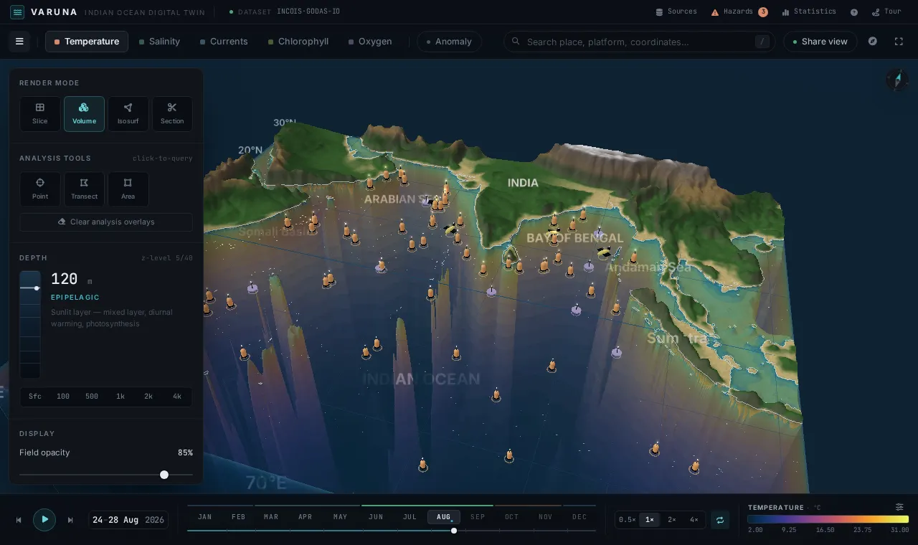The image size is (918, 545).
Task: Reset orientation with the map compass widget
Action: pos(897,80)
